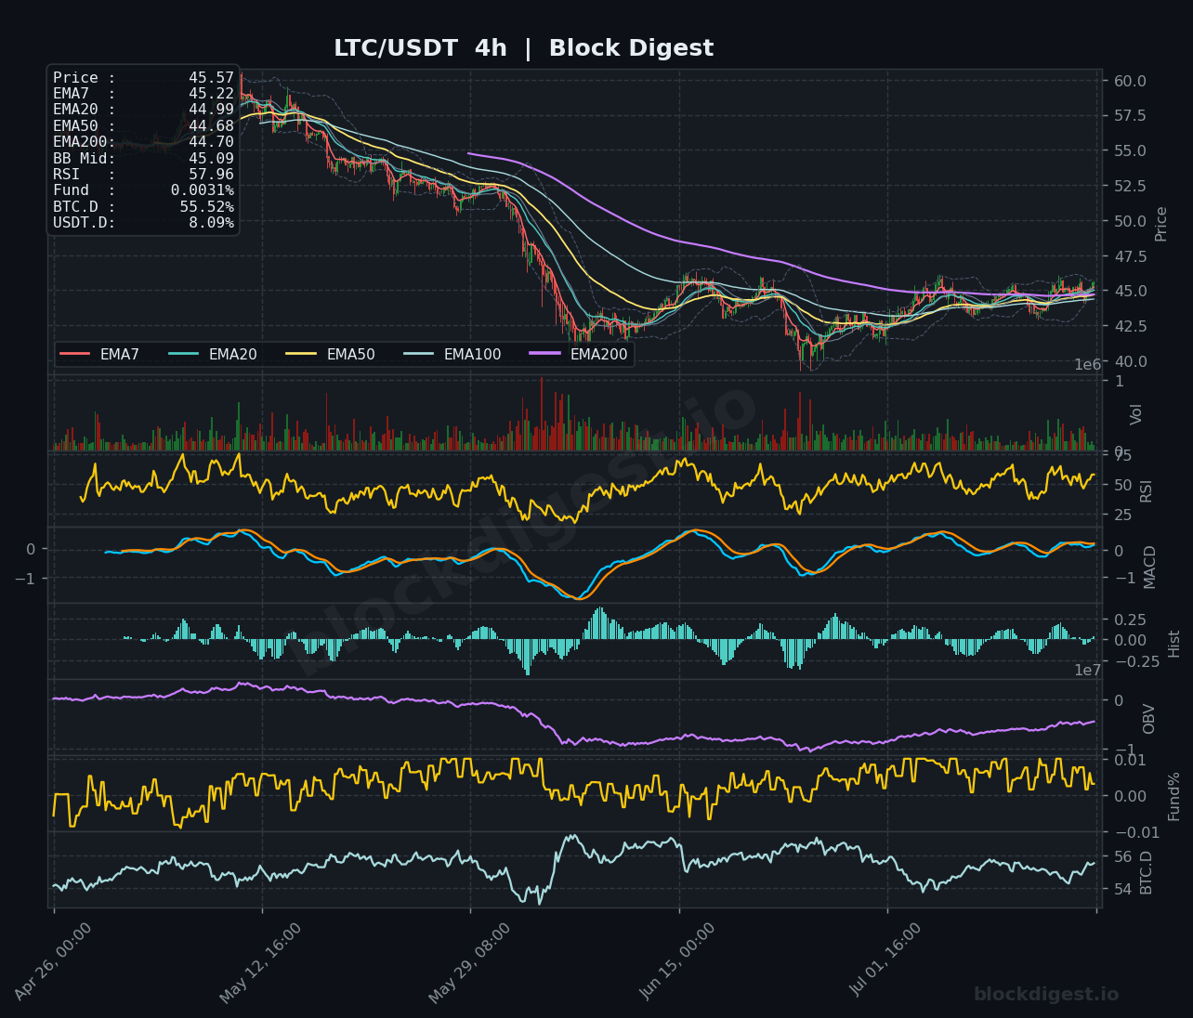Screen dimensions: 1193x1018
Task: Click the EMA50 legend entry
Action: pos(331,354)
